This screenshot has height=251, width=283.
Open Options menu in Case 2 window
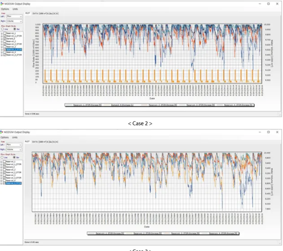click(5, 9)
